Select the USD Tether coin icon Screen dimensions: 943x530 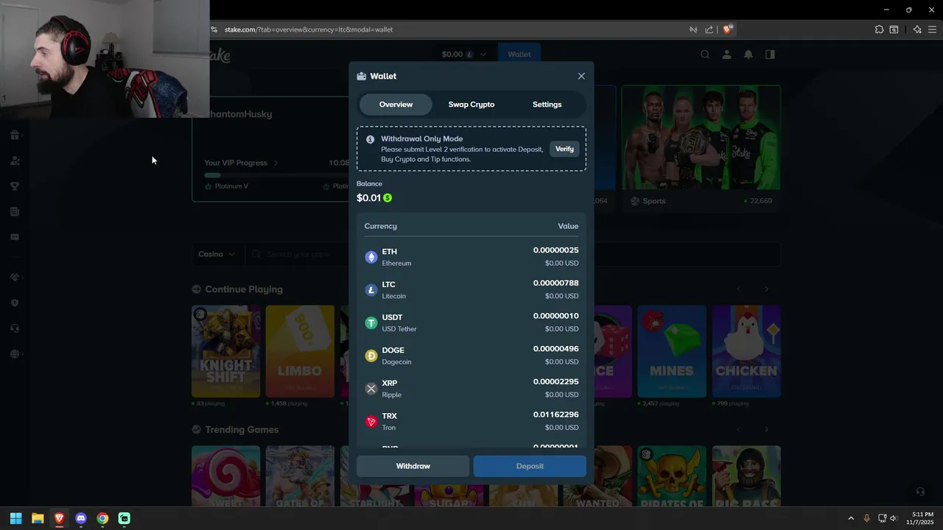pyautogui.click(x=371, y=322)
